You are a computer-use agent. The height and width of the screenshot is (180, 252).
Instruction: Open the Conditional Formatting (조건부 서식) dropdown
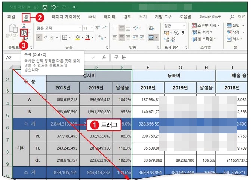pos(206,25)
